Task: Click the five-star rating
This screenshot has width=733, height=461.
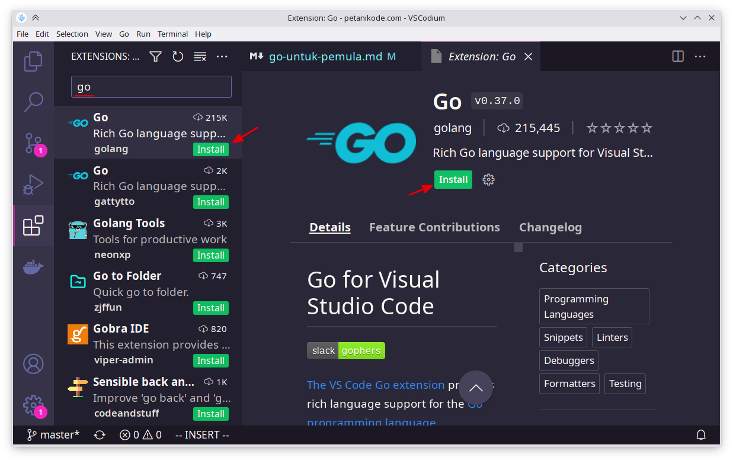Action: [619, 128]
